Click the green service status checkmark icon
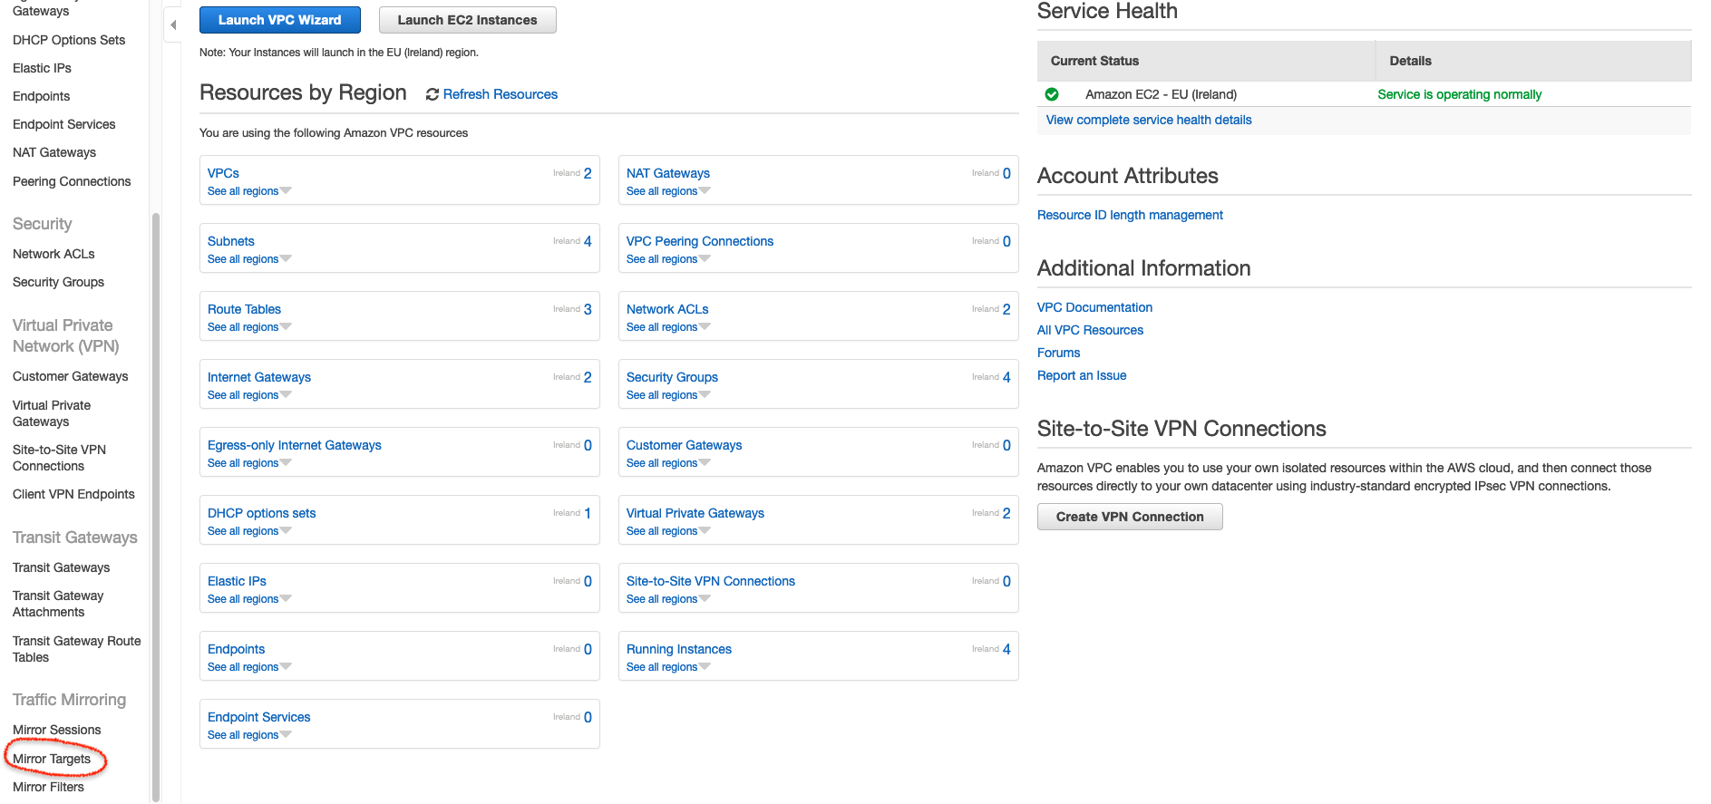The height and width of the screenshot is (804, 1711). pyautogui.click(x=1052, y=94)
